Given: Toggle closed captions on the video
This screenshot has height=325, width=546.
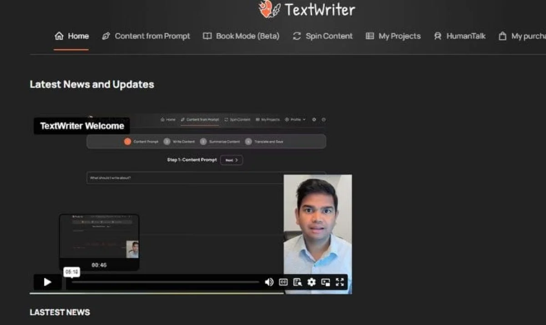Looking at the screenshot, I should [283, 282].
